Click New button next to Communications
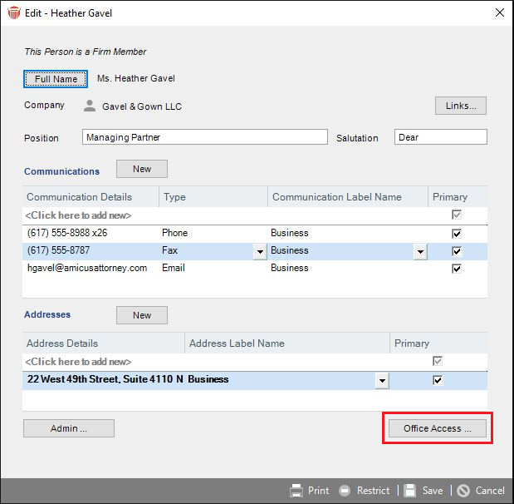 tap(142, 169)
